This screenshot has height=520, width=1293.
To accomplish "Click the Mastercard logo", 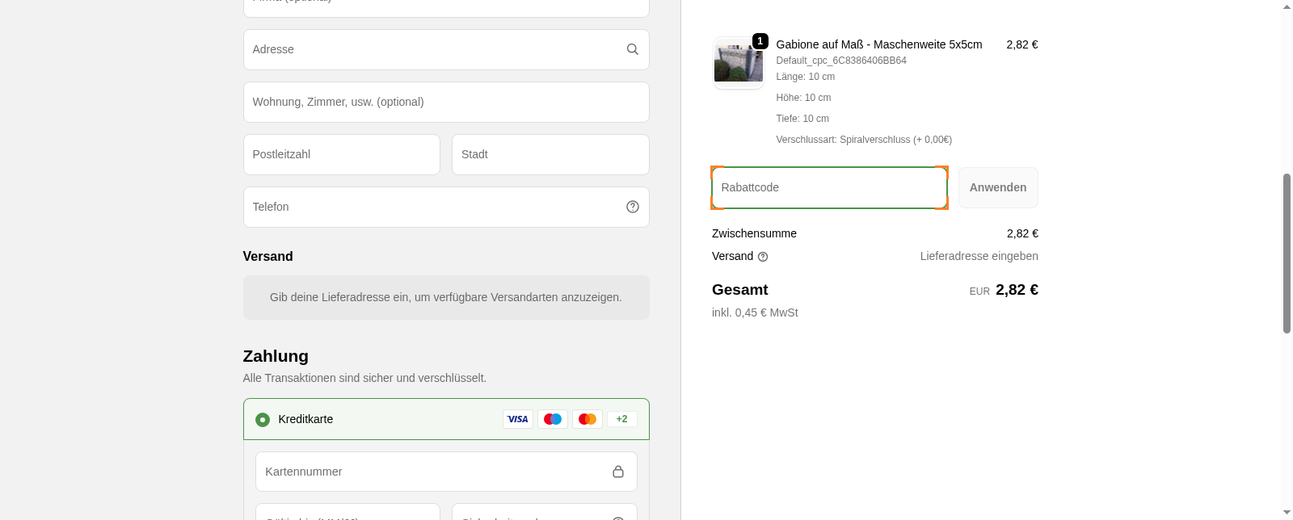I will click(588, 419).
